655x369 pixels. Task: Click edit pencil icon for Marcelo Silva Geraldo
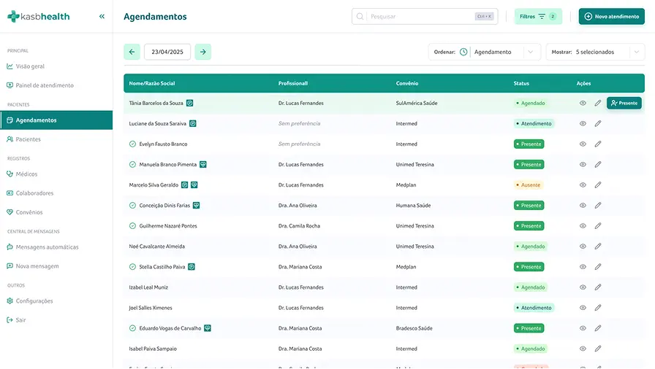(597, 185)
